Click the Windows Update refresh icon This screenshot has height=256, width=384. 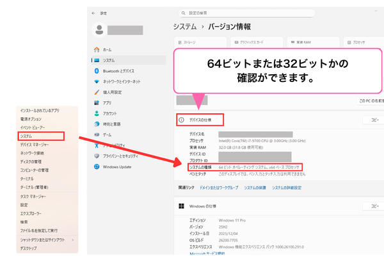(97, 166)
